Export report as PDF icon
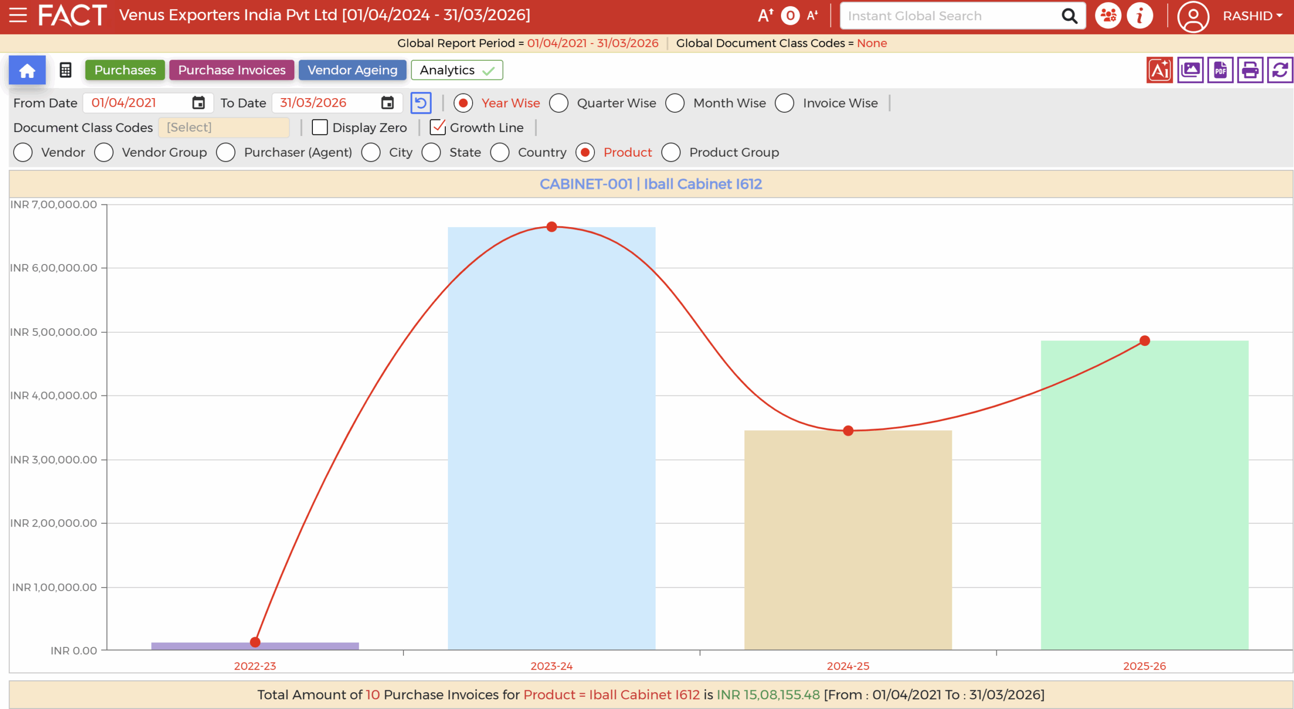The height and width of the screenshot is (709, 1294). 1220,70
